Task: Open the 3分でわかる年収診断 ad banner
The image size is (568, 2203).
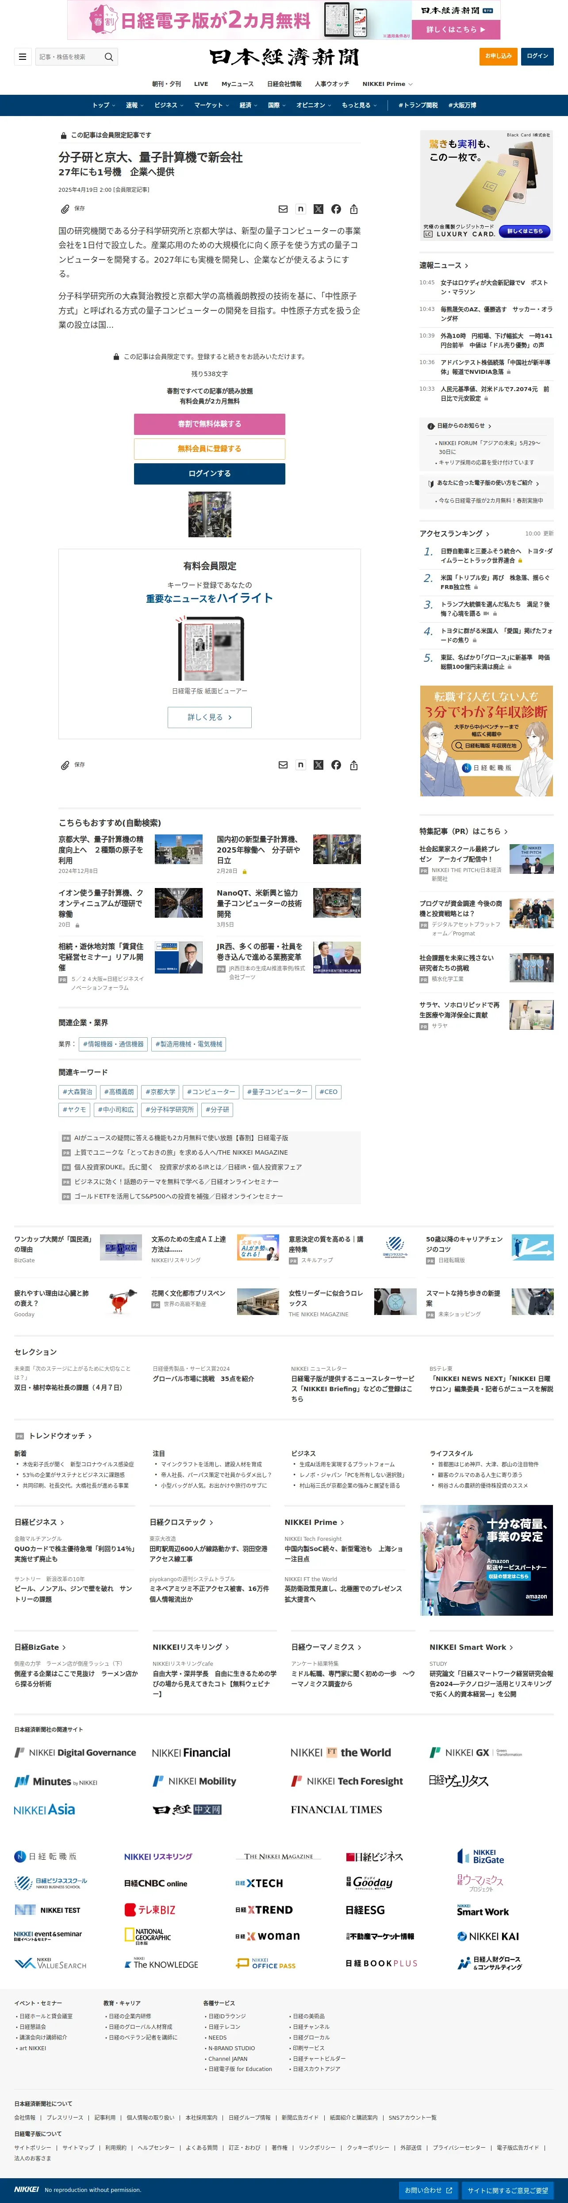Action: (486, 741)
